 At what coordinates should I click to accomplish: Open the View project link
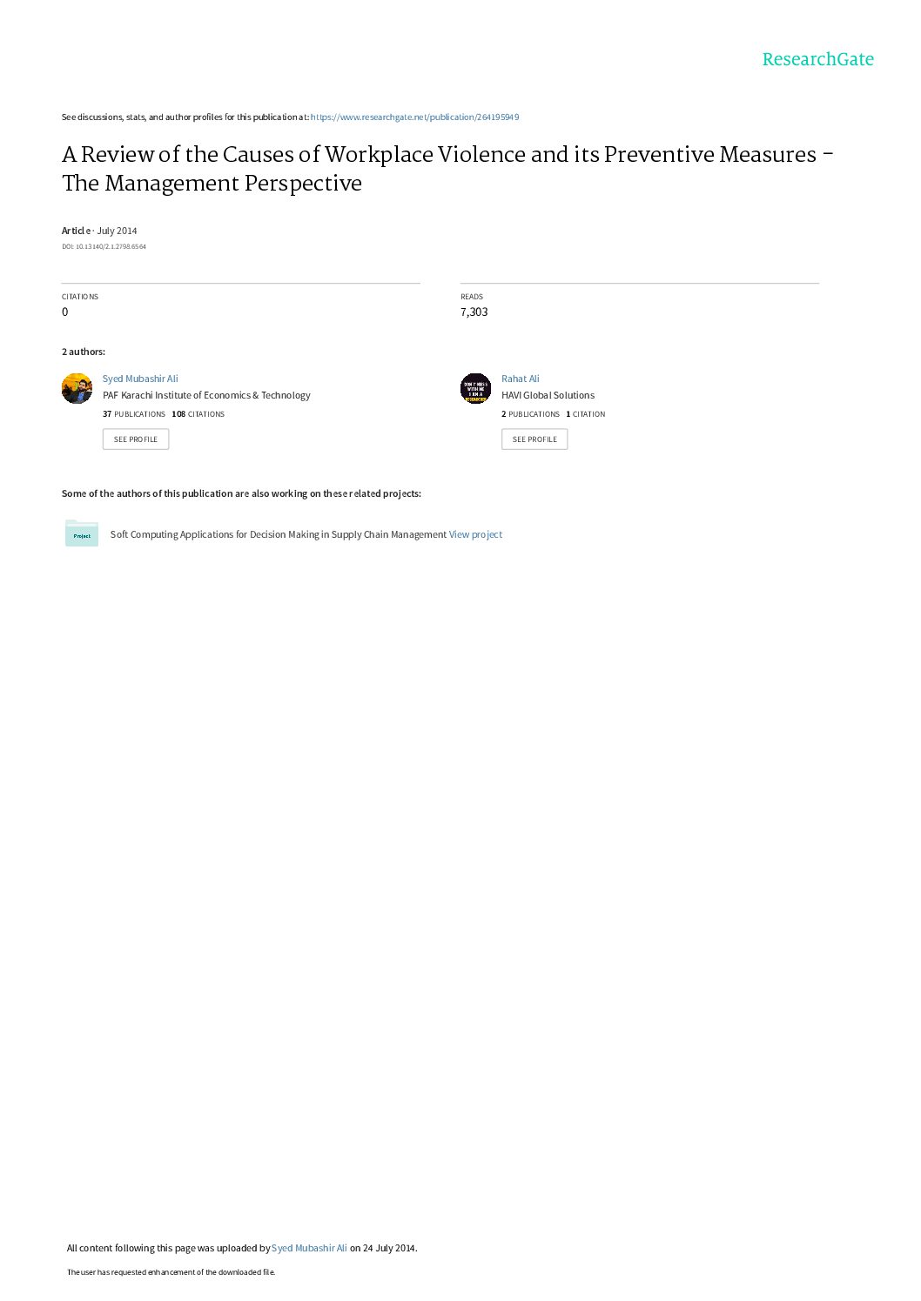click(475, 534)
